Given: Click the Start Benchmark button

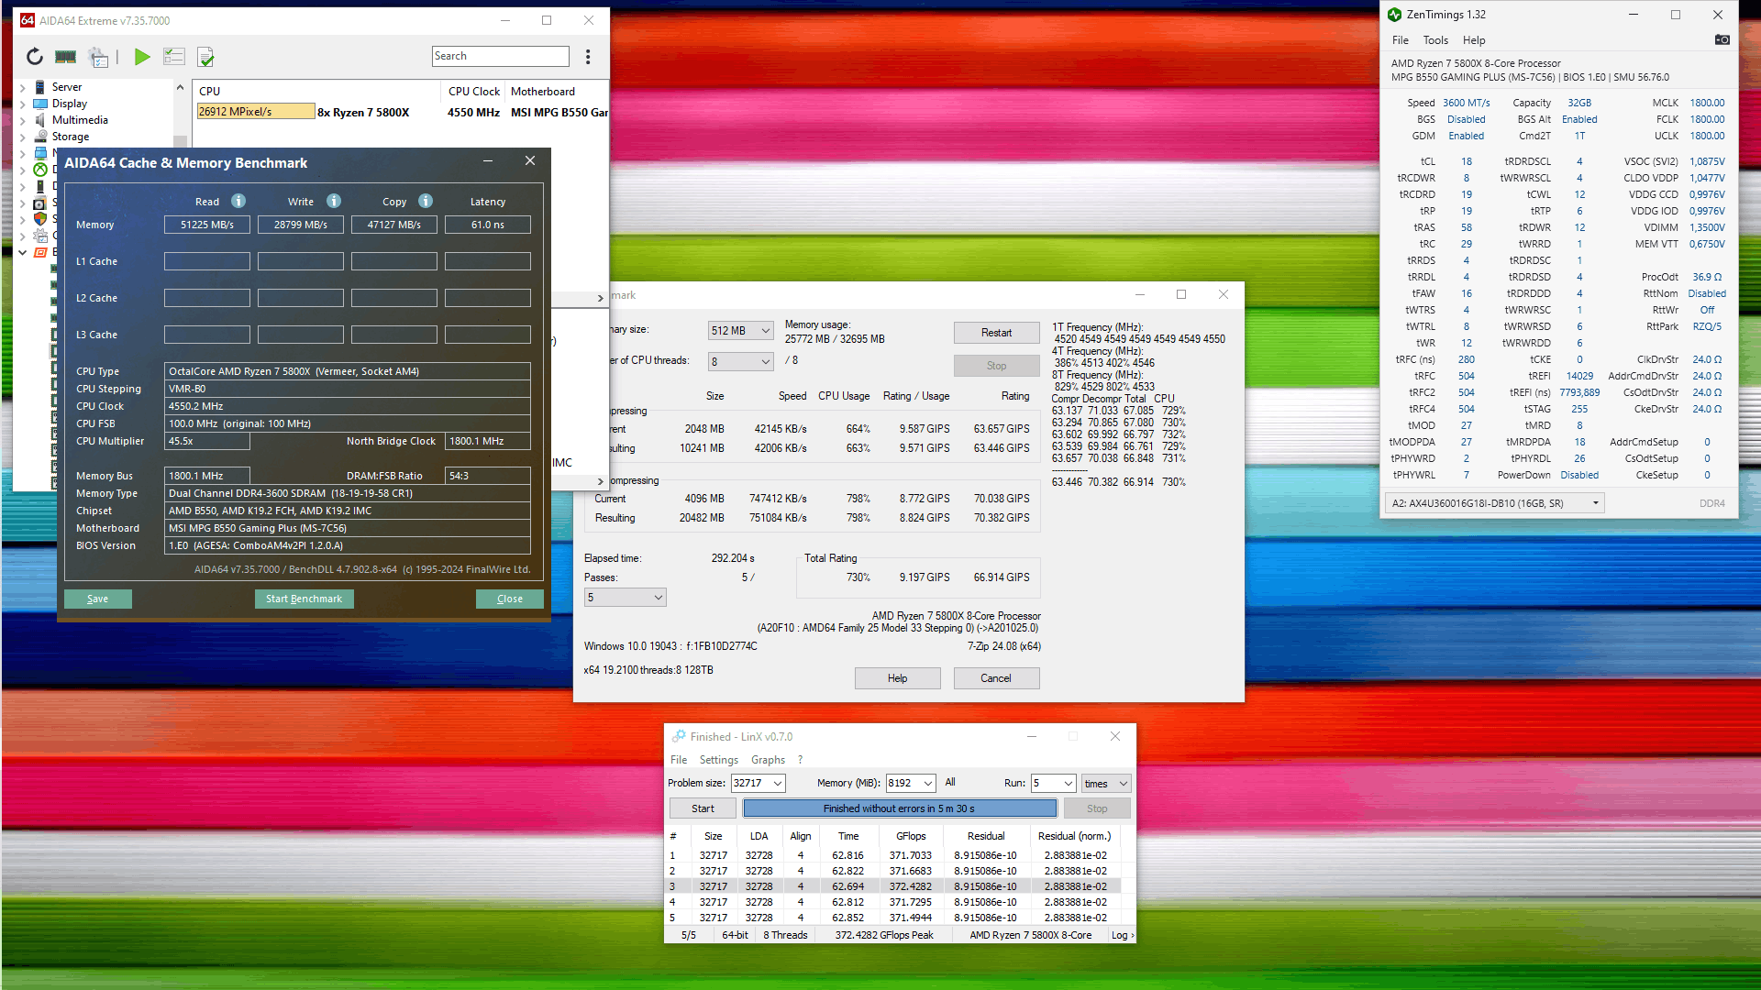Looking at the screenshot, I should point(304,599).
